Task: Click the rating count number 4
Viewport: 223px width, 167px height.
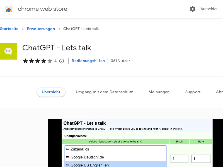Action: click(x=55, y=61)
